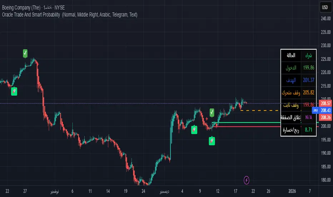Click the 195.00 price axis label
The height and width of the screenshot is (197, 333).
pos(326,140)
